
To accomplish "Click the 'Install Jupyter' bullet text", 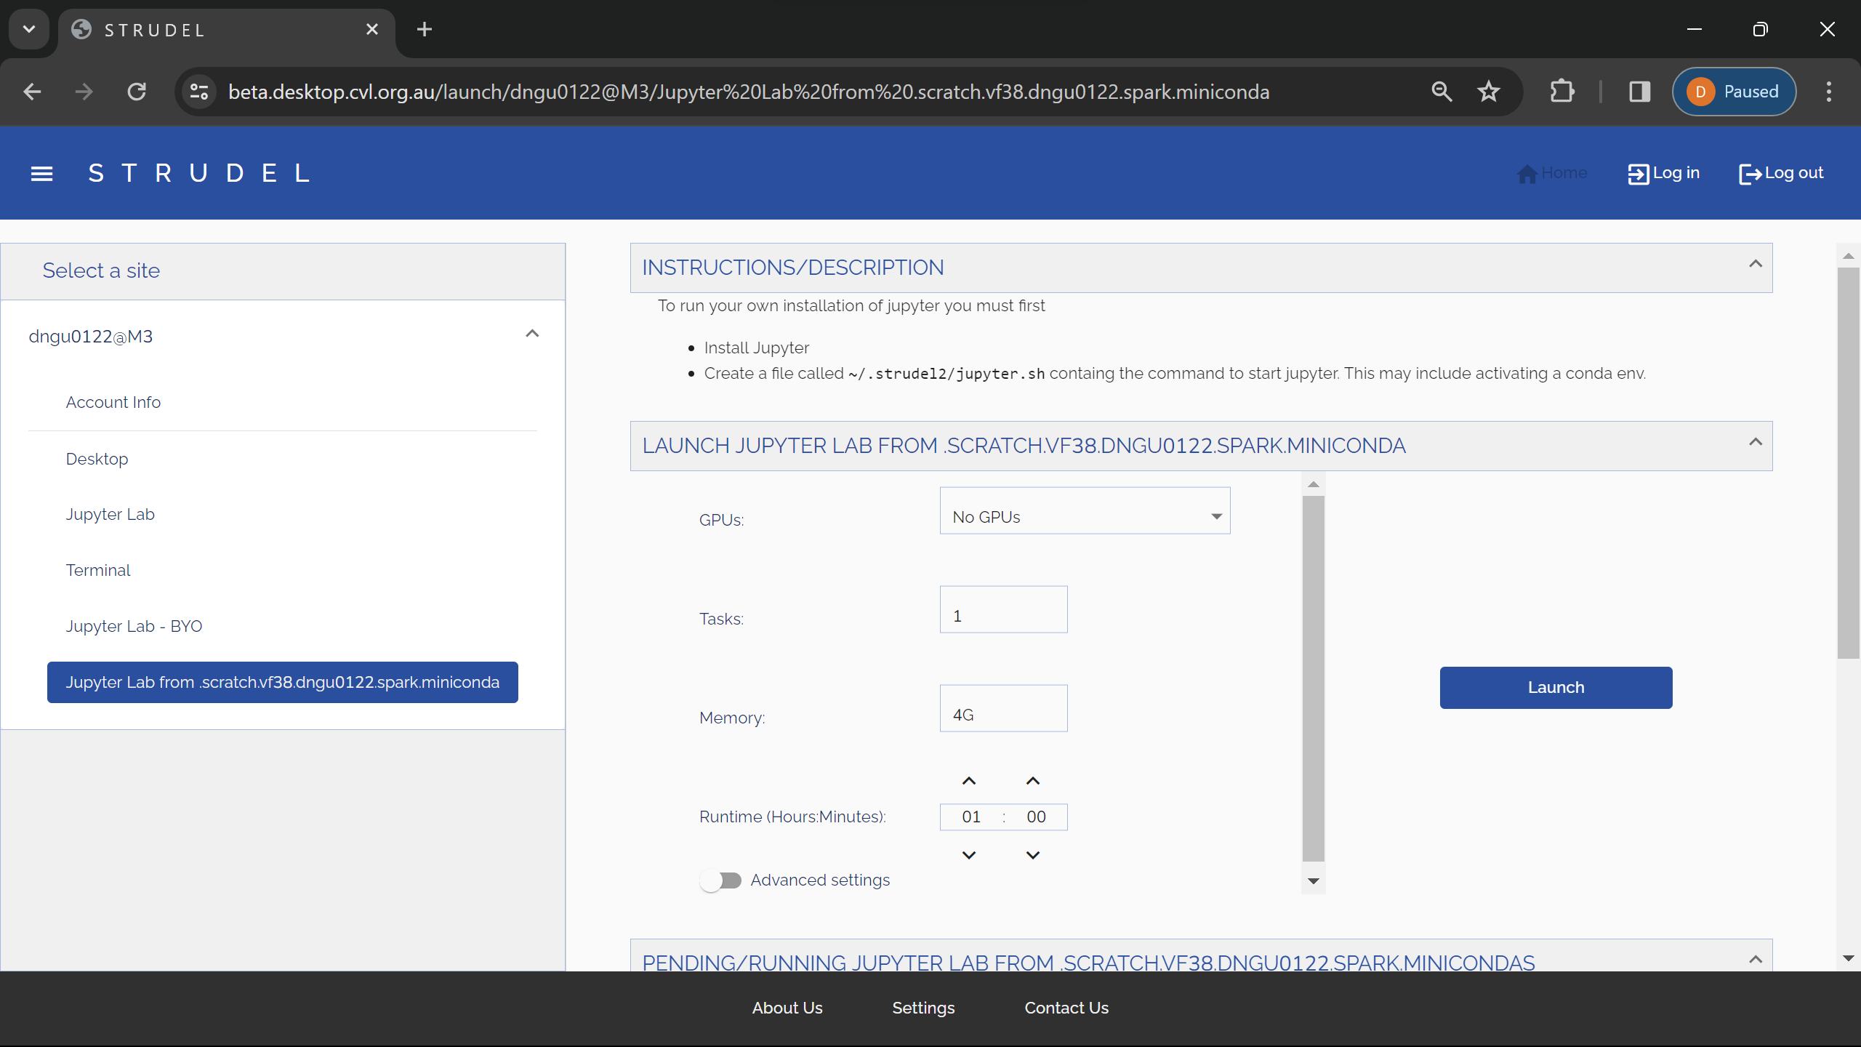I will point(757,348).
